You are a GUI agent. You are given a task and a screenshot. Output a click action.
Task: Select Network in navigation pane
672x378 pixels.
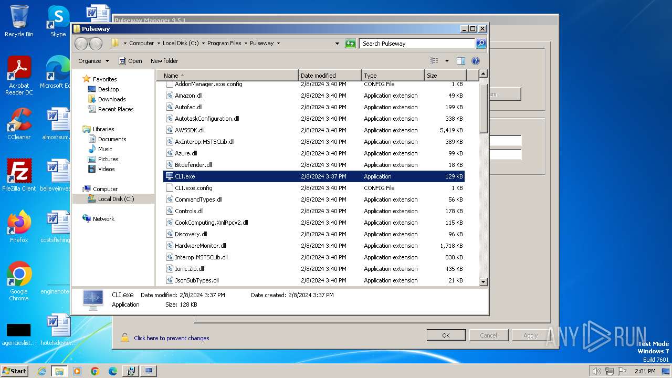pyautogui.click(x=103, y=219)
